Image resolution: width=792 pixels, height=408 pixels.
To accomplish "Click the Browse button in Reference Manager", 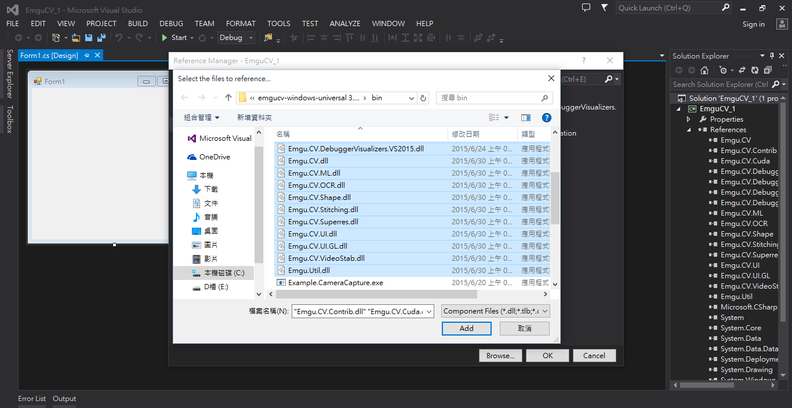I will click(500, 355).
